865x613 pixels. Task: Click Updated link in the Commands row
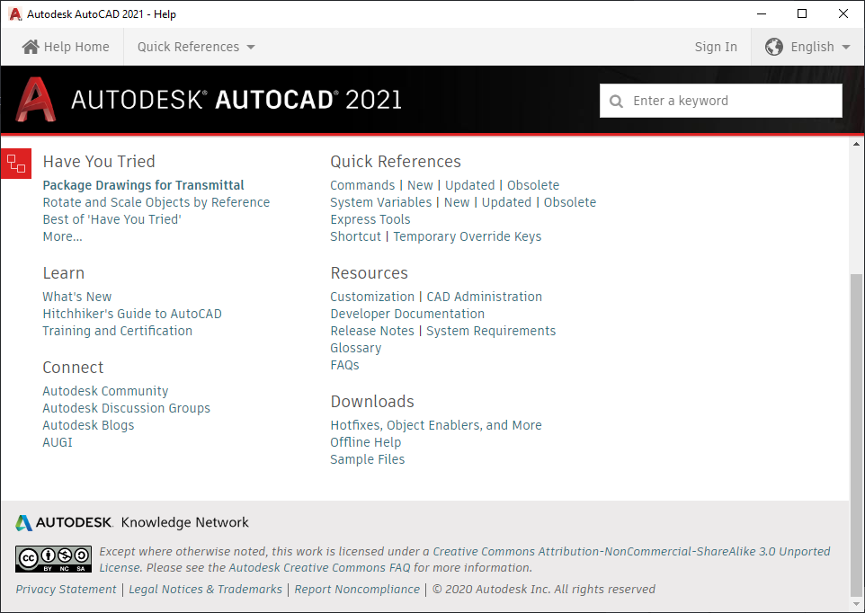470,185
